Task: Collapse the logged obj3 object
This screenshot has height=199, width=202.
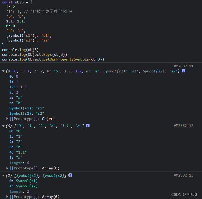Action: click(x=3, y=71)
